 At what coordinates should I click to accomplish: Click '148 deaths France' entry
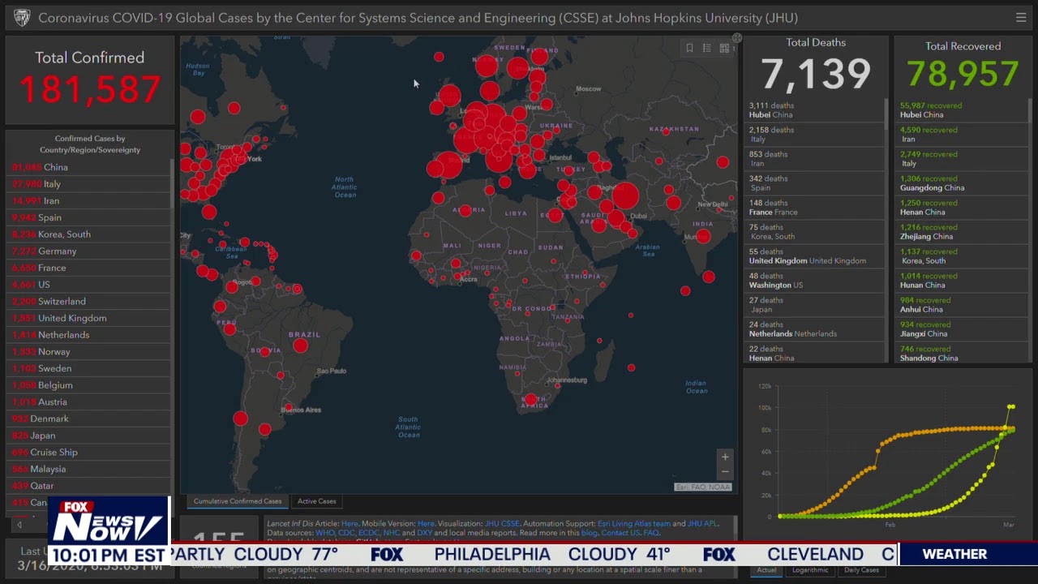point(814,208)
